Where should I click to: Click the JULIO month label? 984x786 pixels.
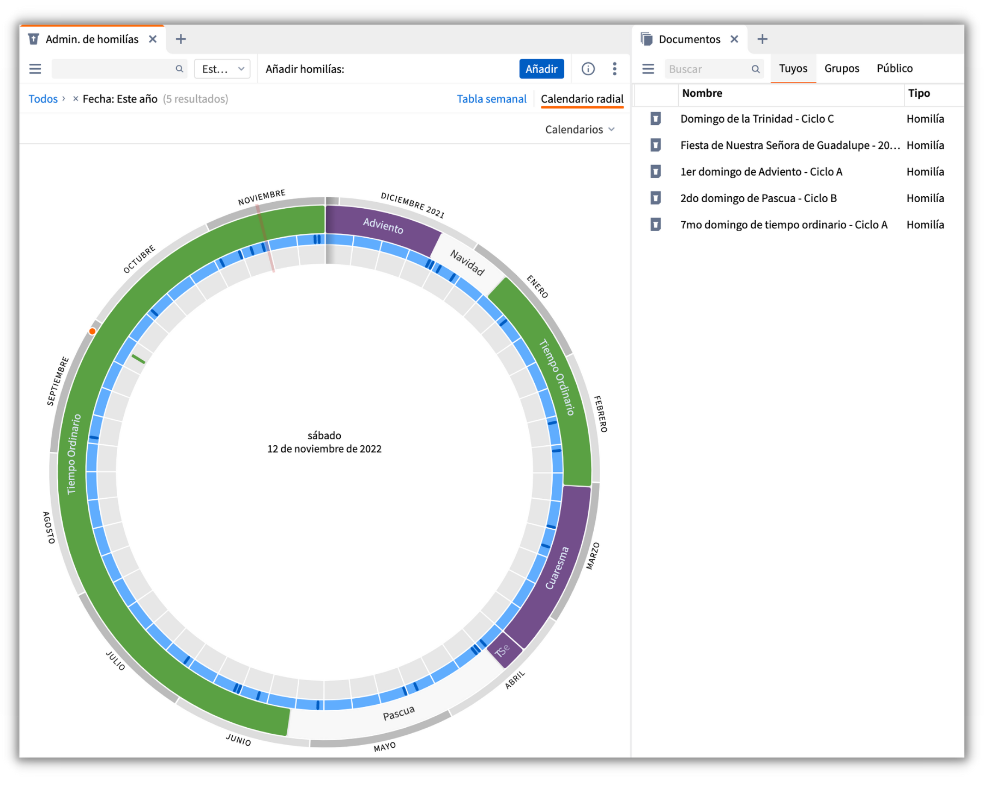[x=116, y=661]
